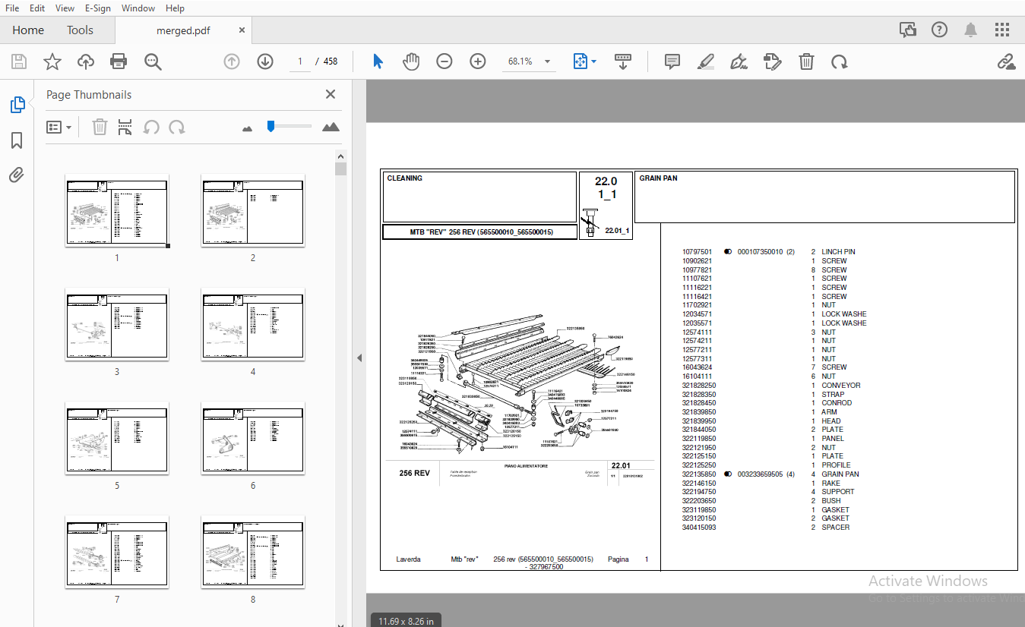Image resolution: width=1025 pixels, height=627 pixels.
Task: Click the GRAIN PAN part name in list
Action: pyautogui.click(x=840, y=474)
